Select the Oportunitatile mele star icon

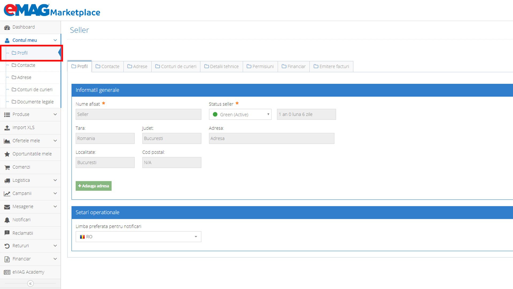tap(7, 154)
